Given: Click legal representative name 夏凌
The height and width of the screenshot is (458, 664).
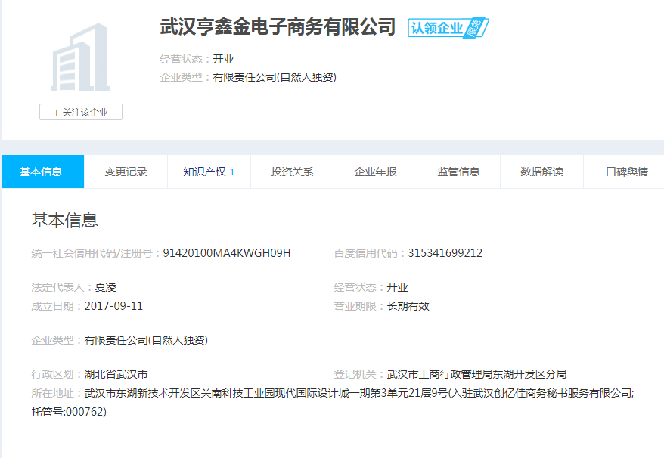Looking at the screenshot, I should pyautogui.click(x=106, y=287).
